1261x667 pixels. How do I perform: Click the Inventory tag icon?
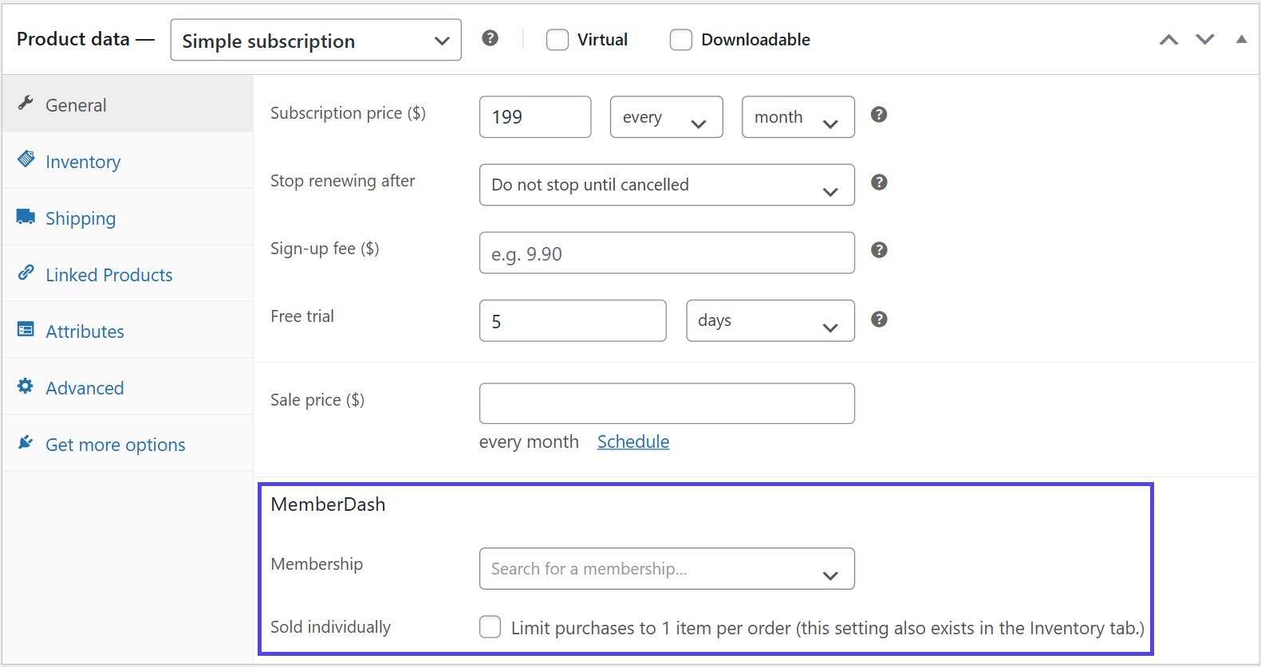coord(26,159)
